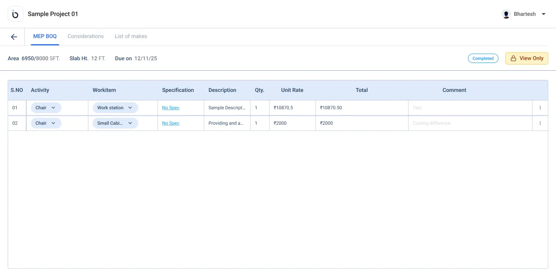Click Bhartesh user avatar
The image size is (556, 278).
point(506,14)
